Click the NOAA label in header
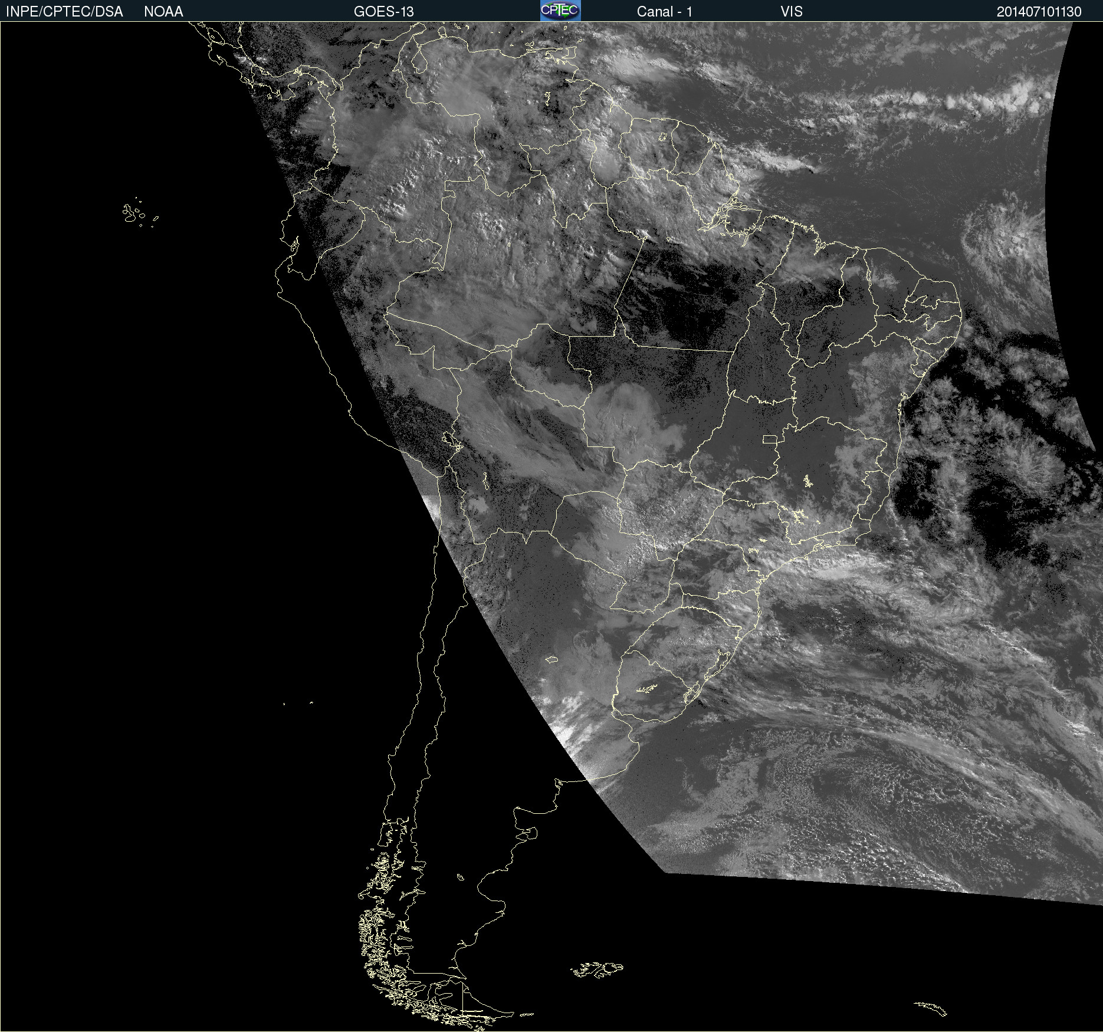The height and width of the screenshot is (1032, 1103). 163,12
